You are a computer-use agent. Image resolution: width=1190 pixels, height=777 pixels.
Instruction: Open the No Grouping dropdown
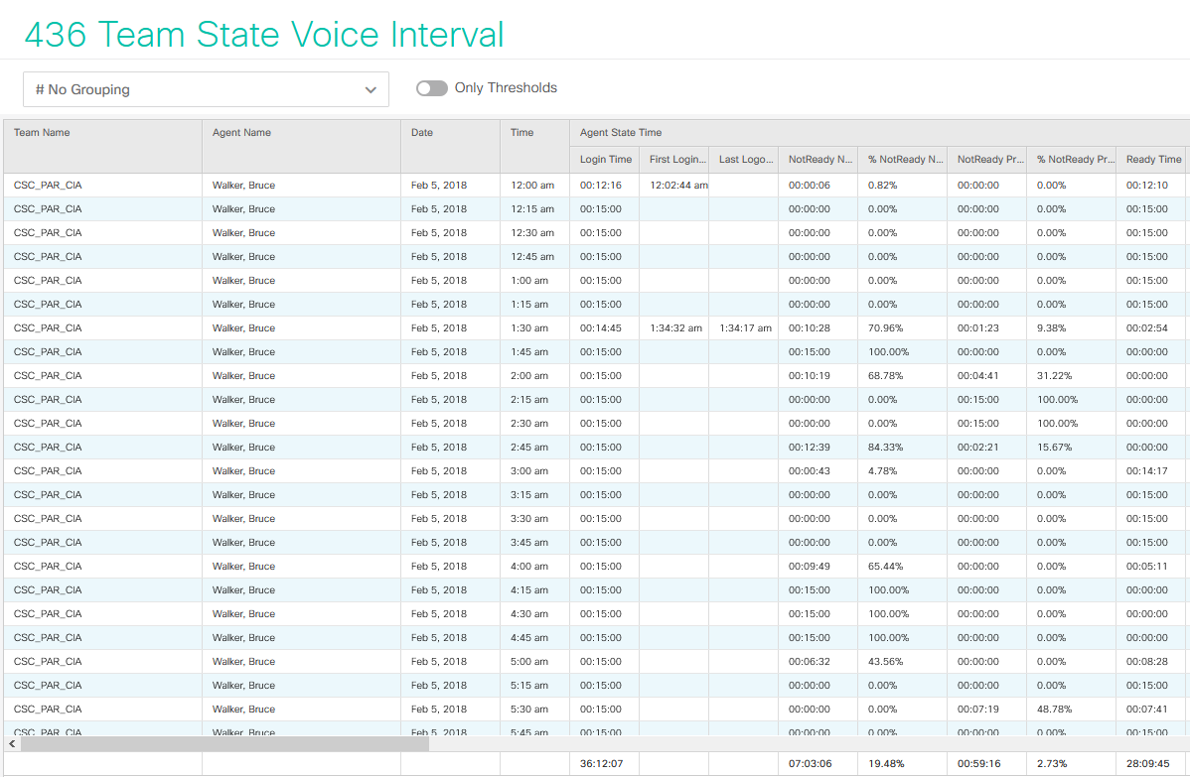[x=206, y=89]
